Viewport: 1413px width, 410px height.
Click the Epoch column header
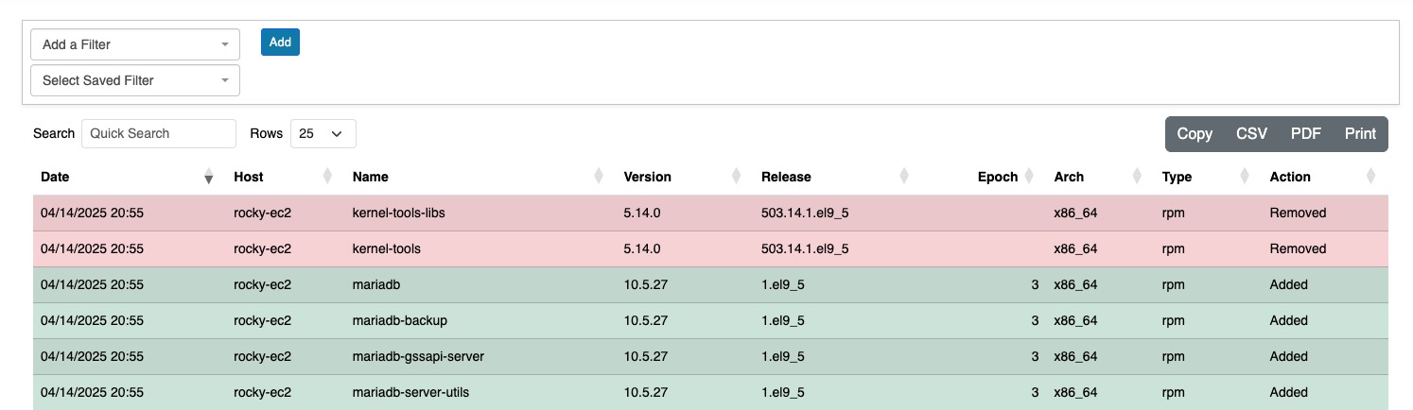(997, 177)
